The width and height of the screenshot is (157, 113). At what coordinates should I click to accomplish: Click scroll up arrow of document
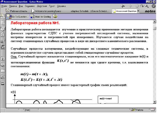155,22
